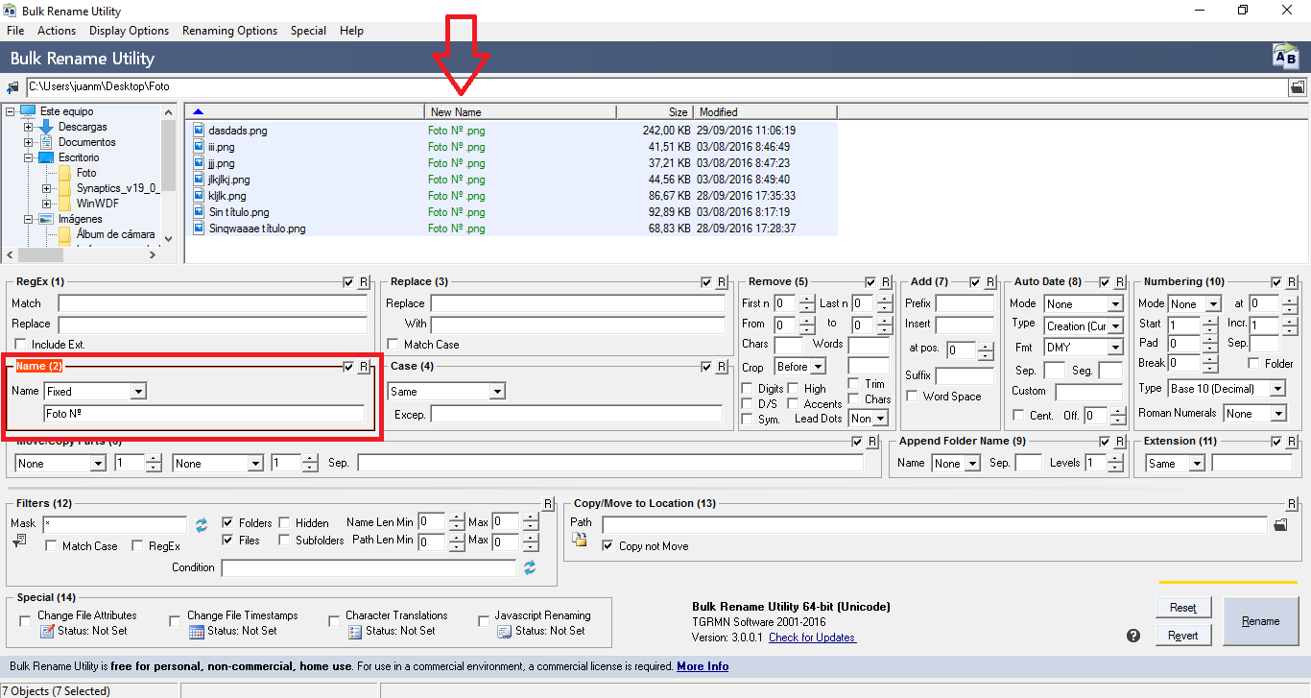The height and width of the screenshot is (698, 1311).
Task: Click the Imágenes folder icon in tree
Action: 46,219
